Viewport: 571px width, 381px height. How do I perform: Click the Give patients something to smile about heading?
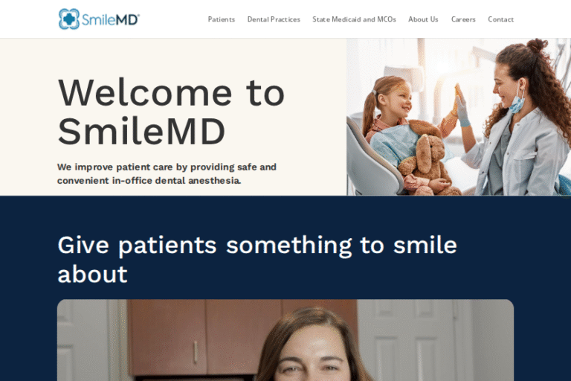point(257,259)
